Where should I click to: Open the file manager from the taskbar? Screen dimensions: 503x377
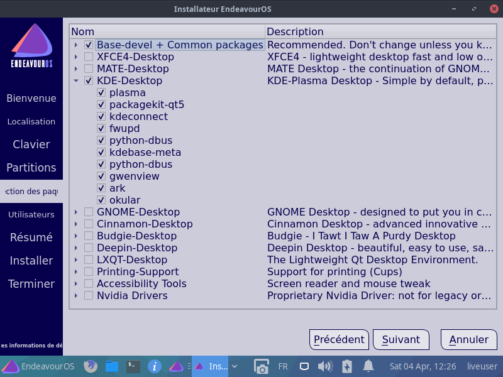[x=112, y=366]
